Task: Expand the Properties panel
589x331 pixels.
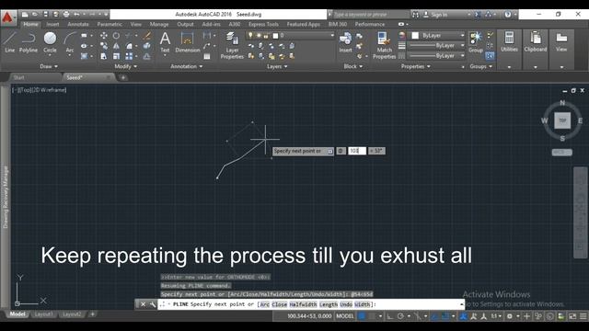Action: (415, 66)
